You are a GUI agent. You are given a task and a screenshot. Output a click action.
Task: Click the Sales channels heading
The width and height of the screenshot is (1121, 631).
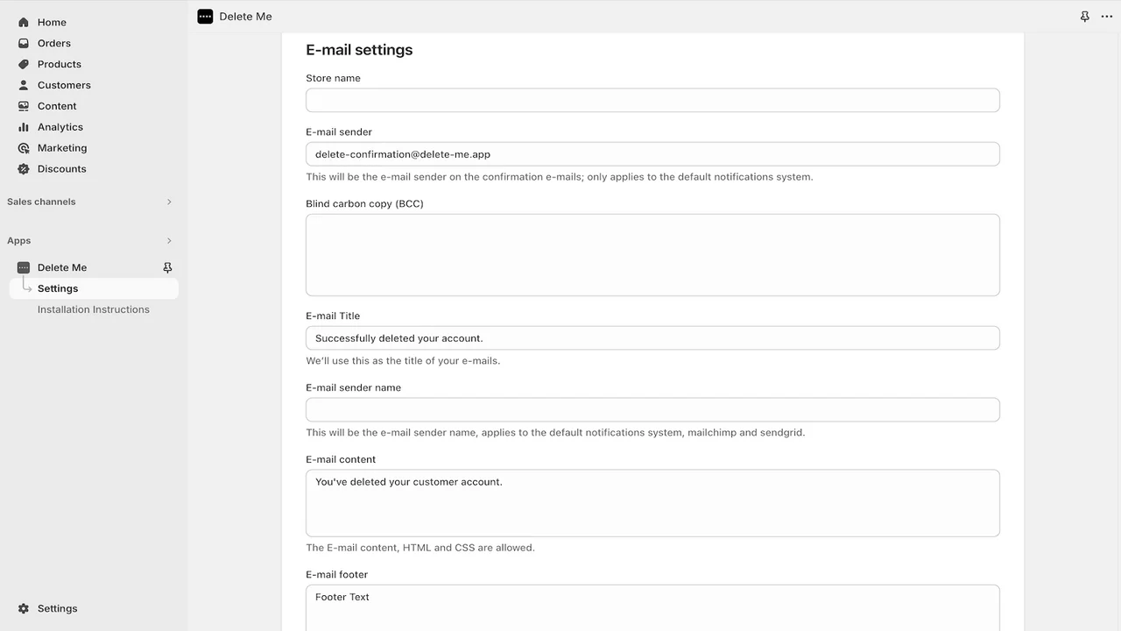(x=41, y=202)
